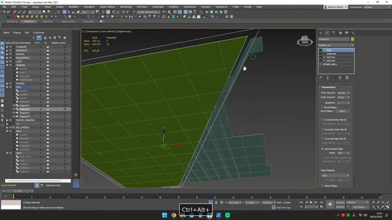Open the Display tab in command panel

point(347,33)
